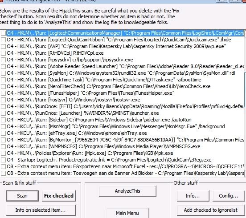Select the WMPNSCFG.exe row
The height and width of the screenshot is (218, 246).
[x=103, y=146]
